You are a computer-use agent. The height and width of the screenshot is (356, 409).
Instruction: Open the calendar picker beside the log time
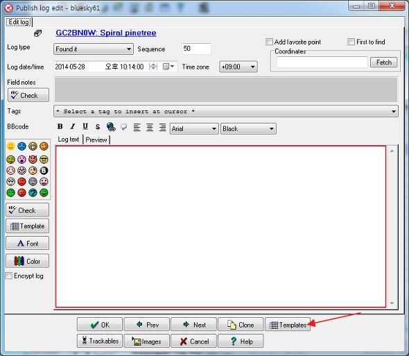click(x=168, y=67)
